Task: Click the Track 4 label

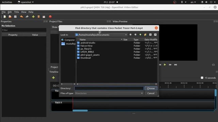Action: [x=58, y=102]
